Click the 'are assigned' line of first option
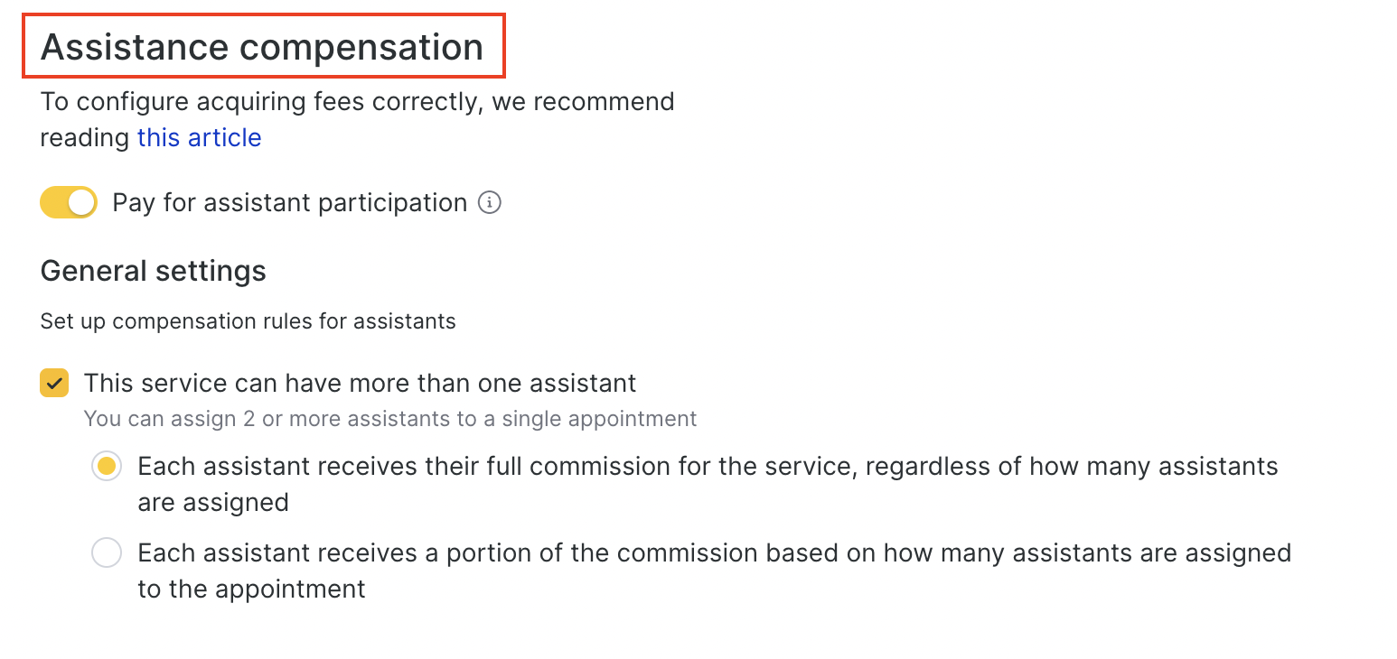The height and width of the screenshot is (659, 1397). click(x=213, y=502)
